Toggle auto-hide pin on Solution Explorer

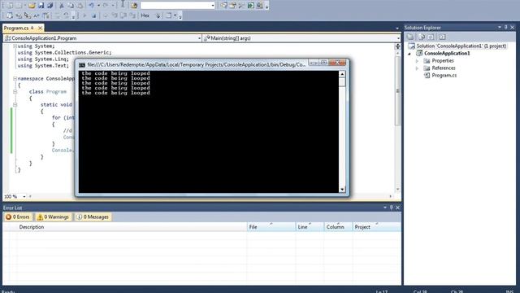[505, 27]
